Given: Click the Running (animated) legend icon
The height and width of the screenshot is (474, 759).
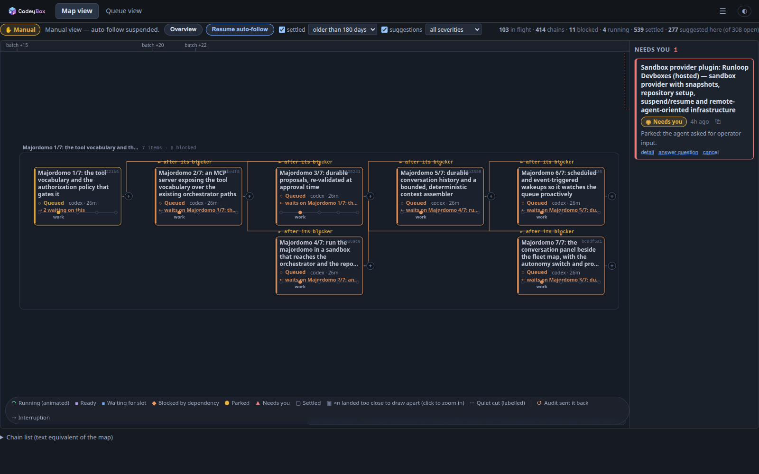Looking at the screenshot, I should tap(14, 403).
